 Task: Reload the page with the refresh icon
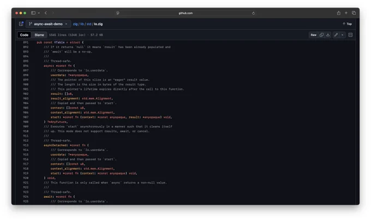point(253,13)
